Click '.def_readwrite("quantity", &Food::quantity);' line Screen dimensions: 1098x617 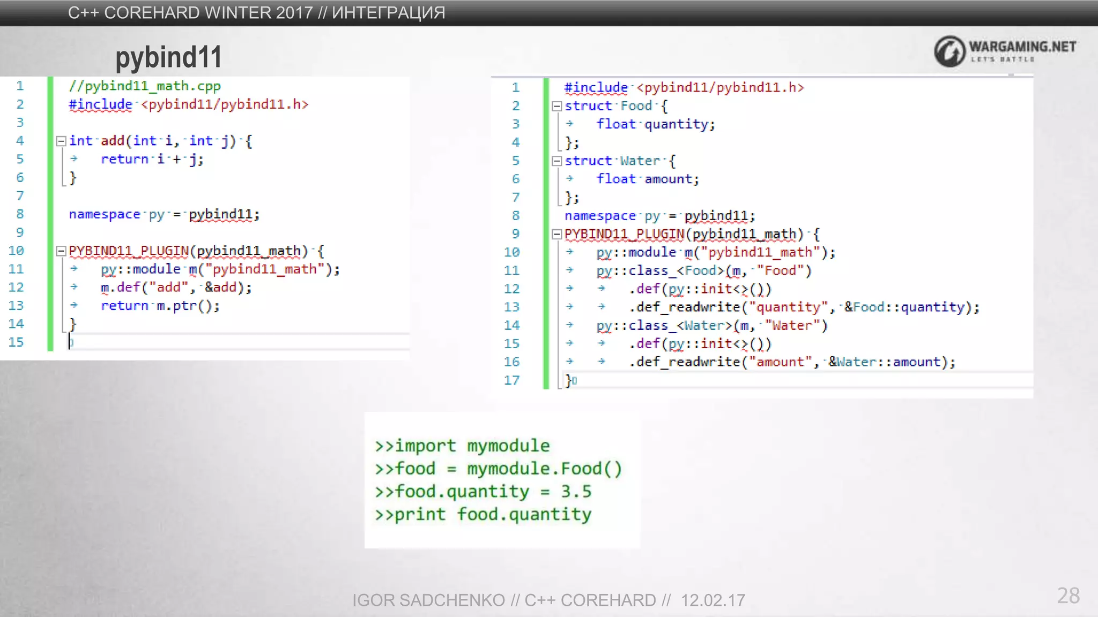(805, 307)
